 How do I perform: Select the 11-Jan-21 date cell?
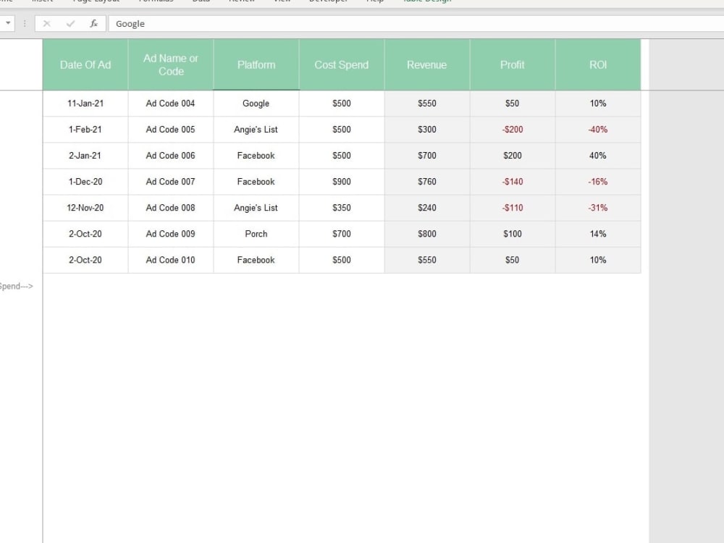[x=85, y=104]
